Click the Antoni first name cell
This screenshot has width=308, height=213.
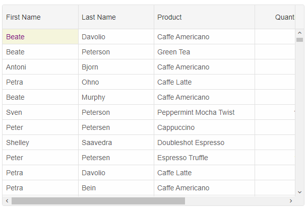pyautogui.click(x=40, y=67)
